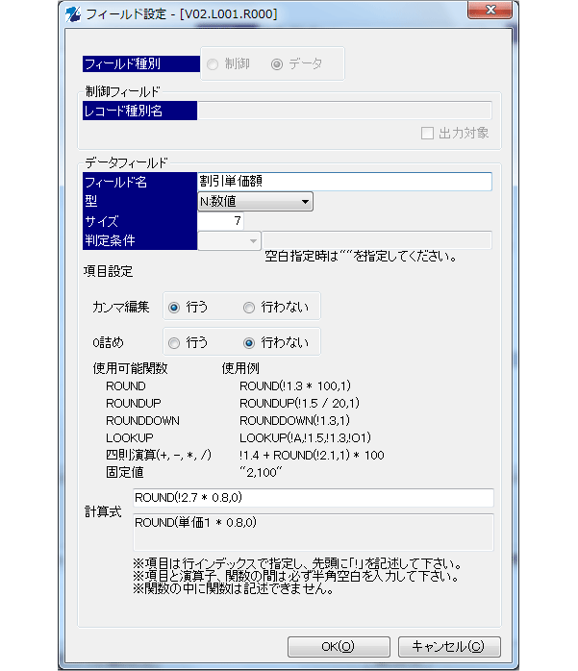This screenshot has height=671, width=578.
Task: Select 行わない for カンマ編集
Action: pos(249,308)
